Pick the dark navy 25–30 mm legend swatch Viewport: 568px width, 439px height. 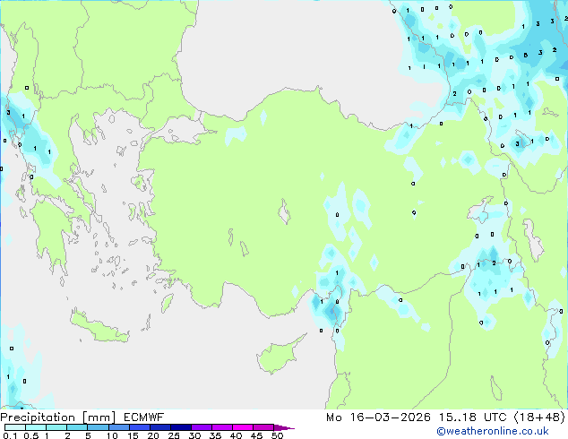click(181, 427)
